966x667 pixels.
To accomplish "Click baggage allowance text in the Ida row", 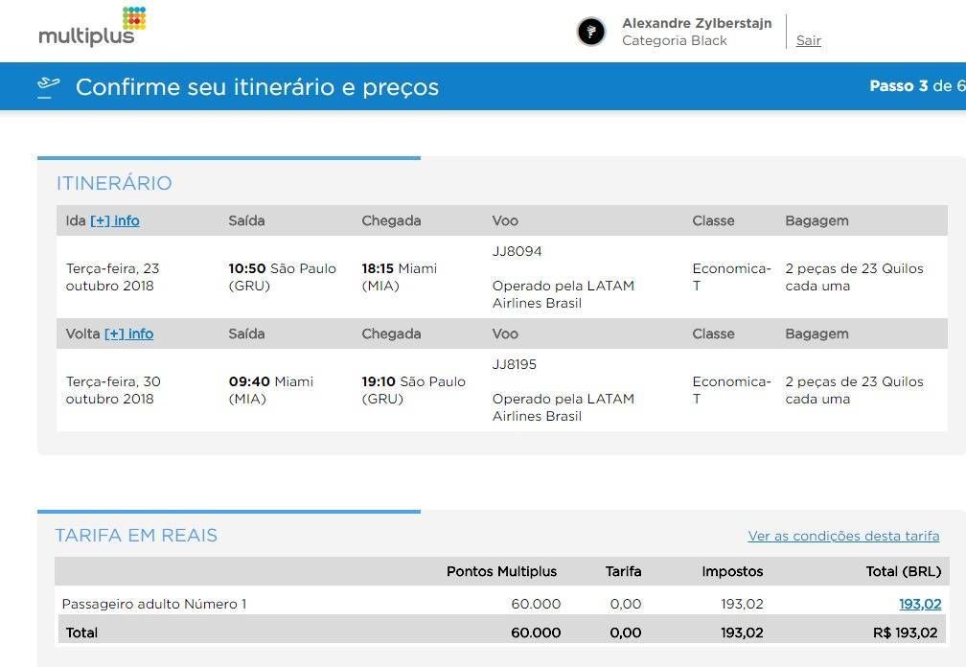I will [855, 277].
